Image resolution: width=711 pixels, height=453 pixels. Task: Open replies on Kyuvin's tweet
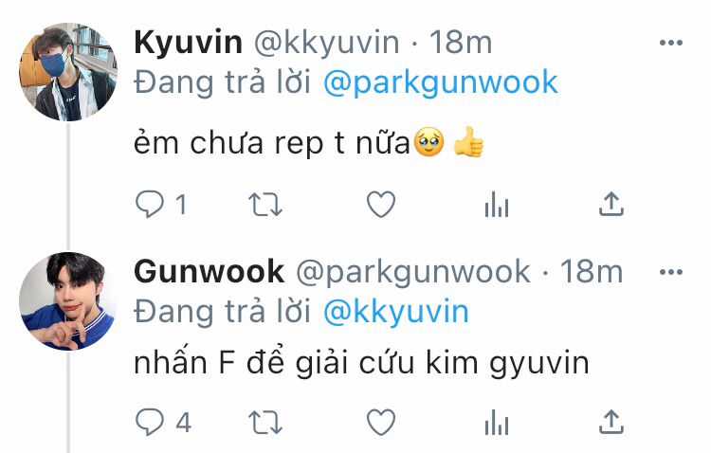[x=150, y=205]
